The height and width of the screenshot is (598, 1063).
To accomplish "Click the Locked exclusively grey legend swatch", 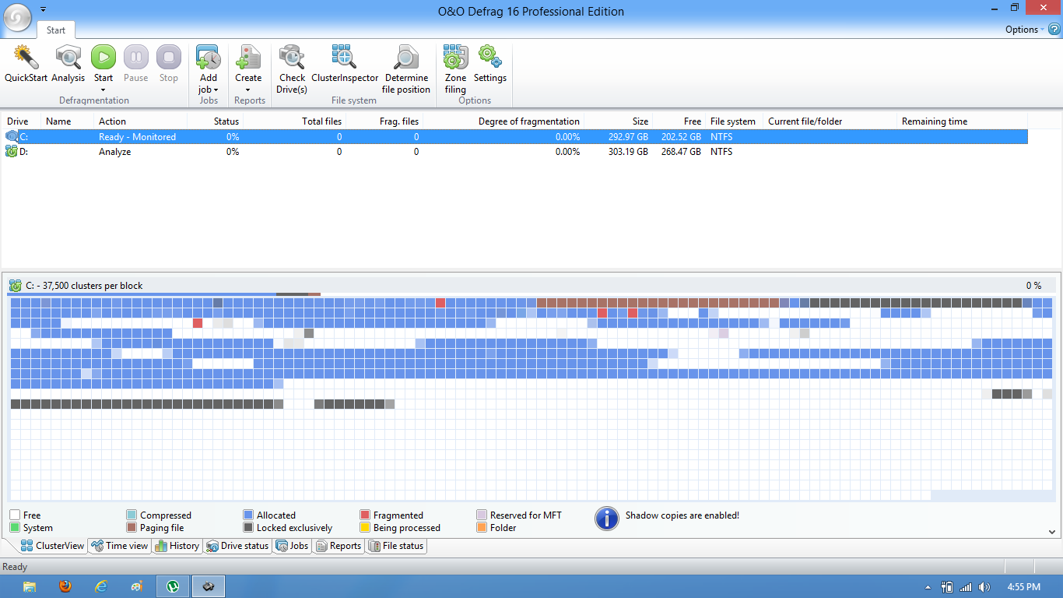I will pos(248,528).
